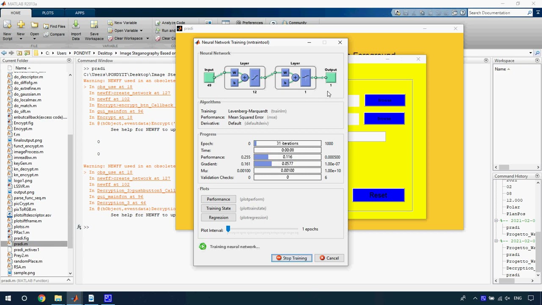Go up one folder level
This screenshot has height=305, width=542.
pos(19,53)
